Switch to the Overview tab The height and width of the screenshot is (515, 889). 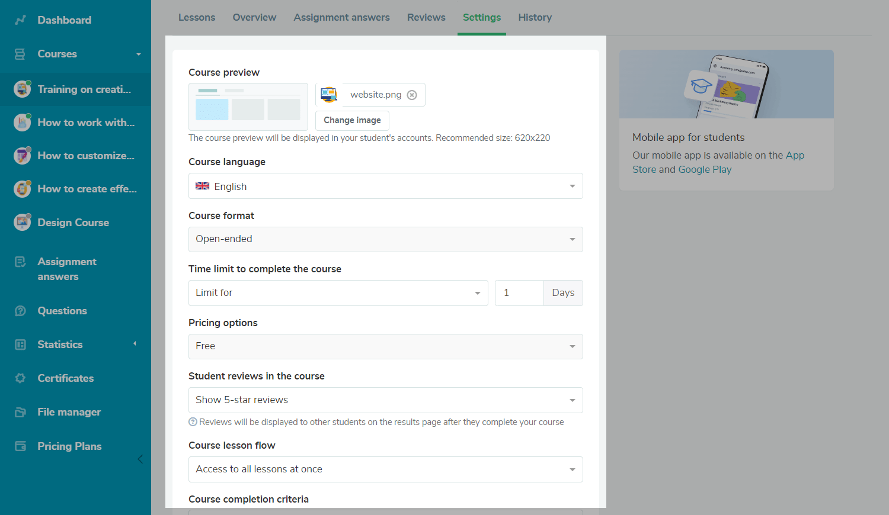point(254,18)
